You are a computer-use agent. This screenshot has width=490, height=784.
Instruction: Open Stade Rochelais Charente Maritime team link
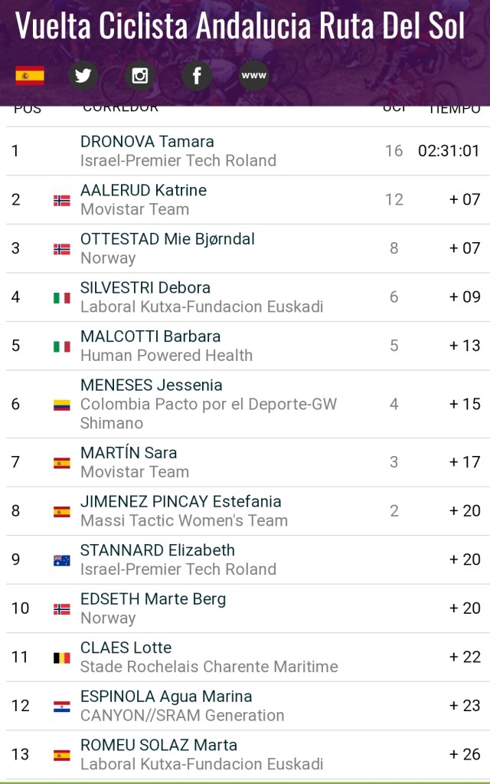click(x=209, y=667)
